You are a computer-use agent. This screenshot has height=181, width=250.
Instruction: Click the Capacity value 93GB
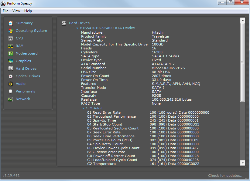pyautogui.click(x=156, y=96)
